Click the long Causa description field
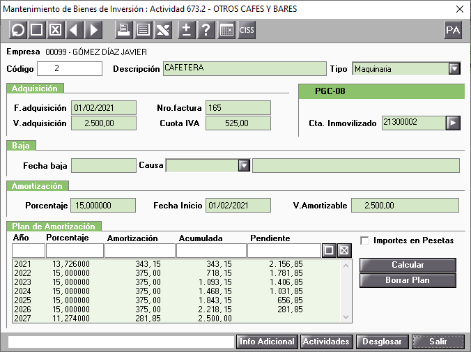Viewport: 471px width, 352px height. 356,166
